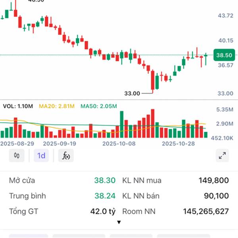Click the 40.15 price axis label
238x238 pixels.
pyautogui.click(x=226, y=40)
